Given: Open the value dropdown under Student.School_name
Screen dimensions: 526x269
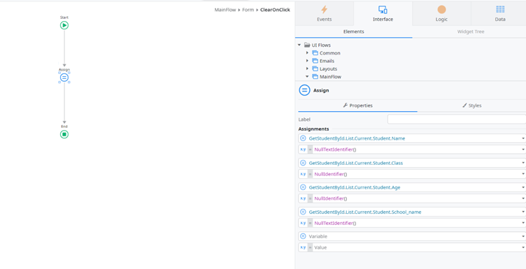Looking at the screenshot, I should [523, 223].
